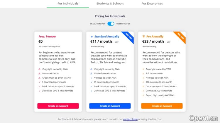Click the checkmark beside 3 downloads per month
Image resolution: width=220 pixels, height=123 pixels.
point(40,82)
